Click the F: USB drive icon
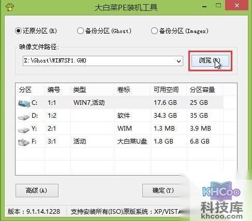 [x=24, y=143]
